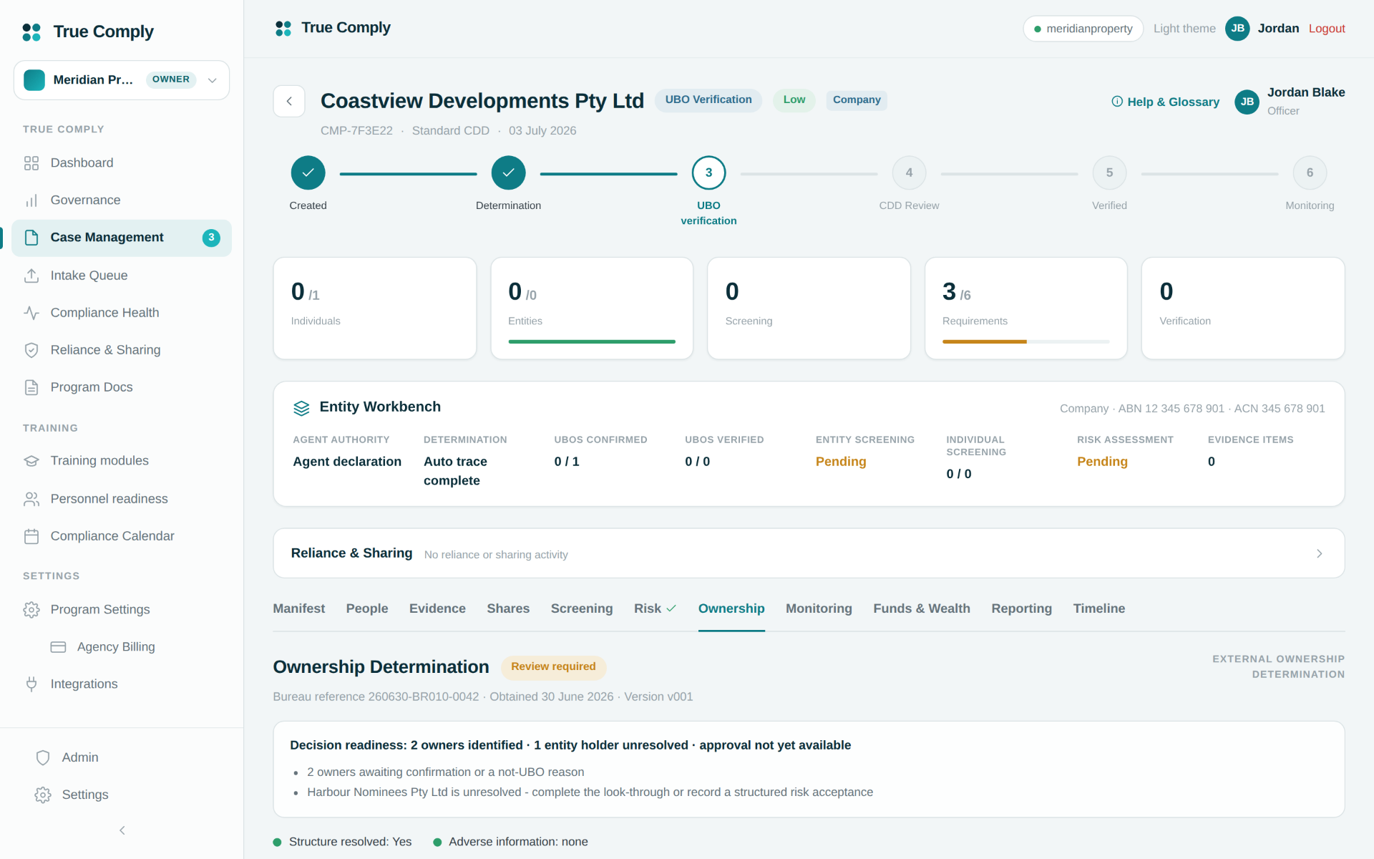Click the Dashboard grid icon
Image resolution: width=1374 pixels, height=859 pixels.
coord(31,163)
